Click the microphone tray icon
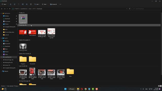This screenshot has width=162, height=91. 143,89
